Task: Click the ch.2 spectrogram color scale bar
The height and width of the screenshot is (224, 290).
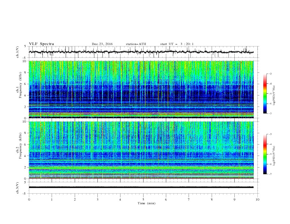Action: [x=265, y=154]
